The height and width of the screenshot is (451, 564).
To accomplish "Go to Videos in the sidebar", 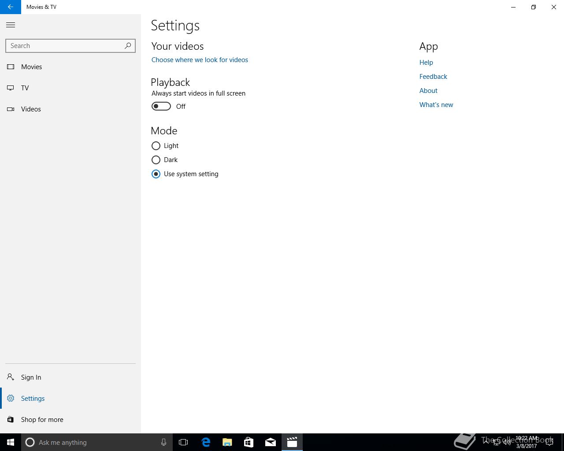I will pos(31,109).
